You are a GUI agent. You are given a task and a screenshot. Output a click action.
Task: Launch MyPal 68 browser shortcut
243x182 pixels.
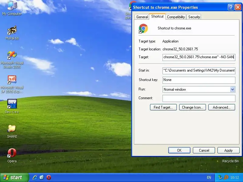[x=12, y=33]
